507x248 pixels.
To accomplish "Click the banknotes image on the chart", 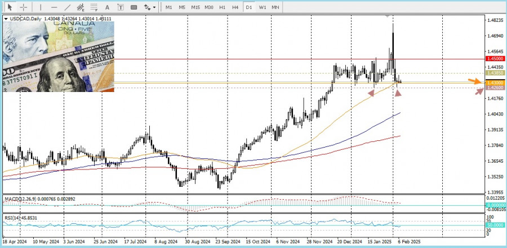I will [59, 56].
